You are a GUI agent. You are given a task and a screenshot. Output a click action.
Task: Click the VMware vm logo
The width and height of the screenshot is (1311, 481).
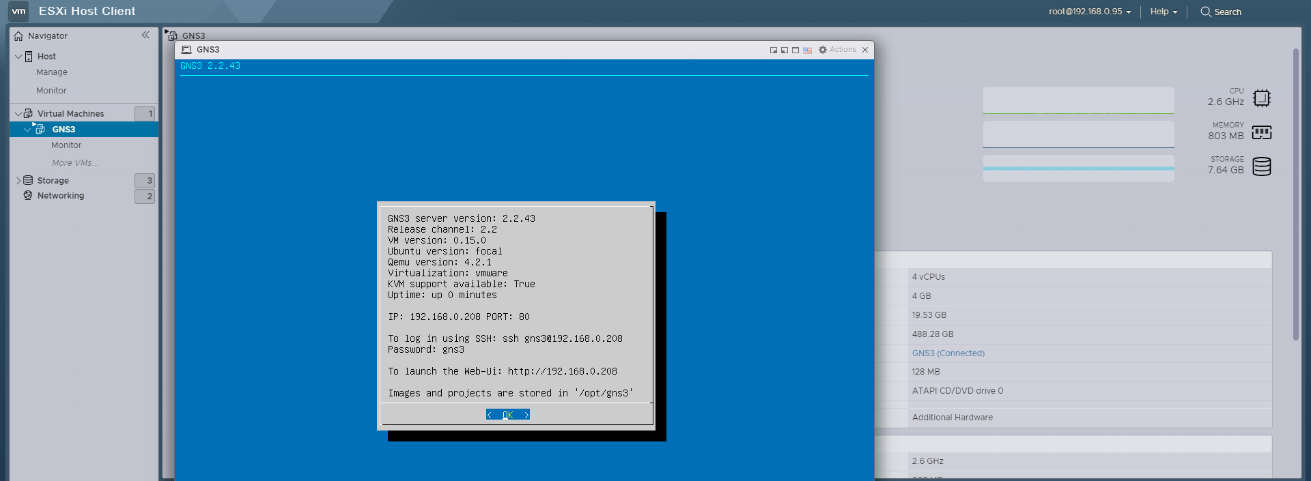click(18, 11)
